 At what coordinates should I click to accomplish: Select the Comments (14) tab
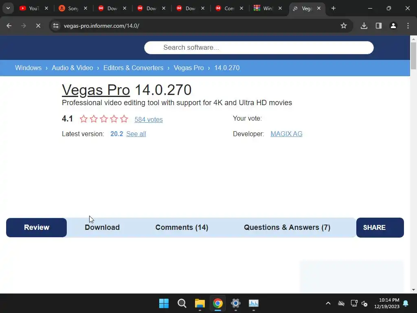click(x=182, y=227)
